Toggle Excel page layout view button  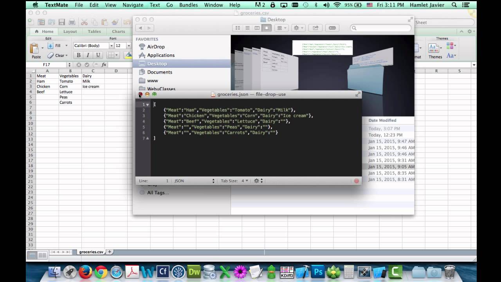click(x=42, y=255)
